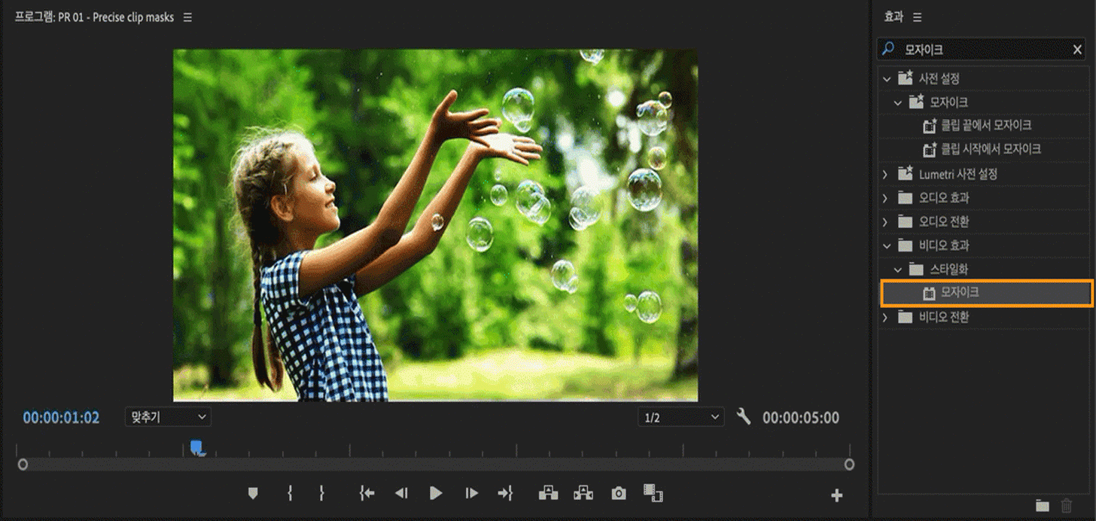Play the program monitor video

tap(436, 493)
